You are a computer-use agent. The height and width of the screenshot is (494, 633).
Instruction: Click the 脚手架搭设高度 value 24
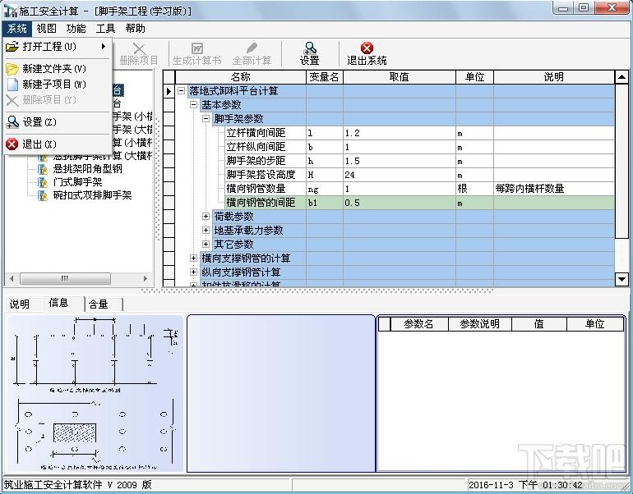400,175
